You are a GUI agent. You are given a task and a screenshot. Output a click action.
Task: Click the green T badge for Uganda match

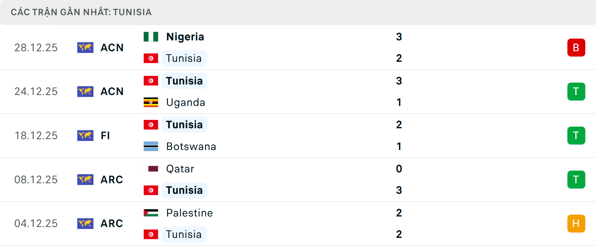(x=576, y=91)
